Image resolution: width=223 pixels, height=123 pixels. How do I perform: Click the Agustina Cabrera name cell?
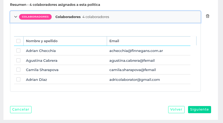pyautogui.click(x=42, y=60)
